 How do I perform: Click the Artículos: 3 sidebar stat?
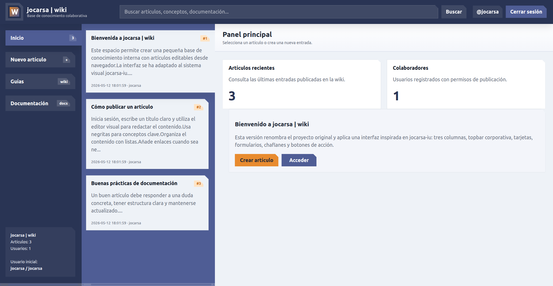pyautogui.click(x=21, y=242)
